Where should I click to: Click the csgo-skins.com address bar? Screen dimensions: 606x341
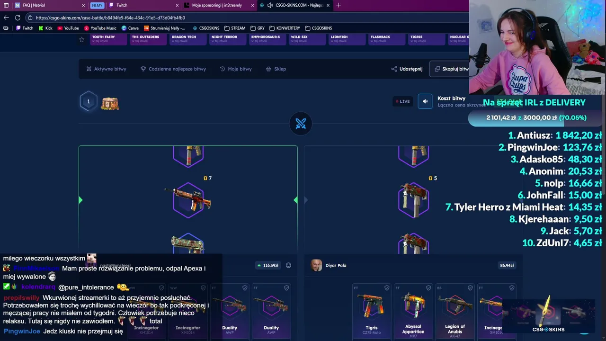coord(246,18)
